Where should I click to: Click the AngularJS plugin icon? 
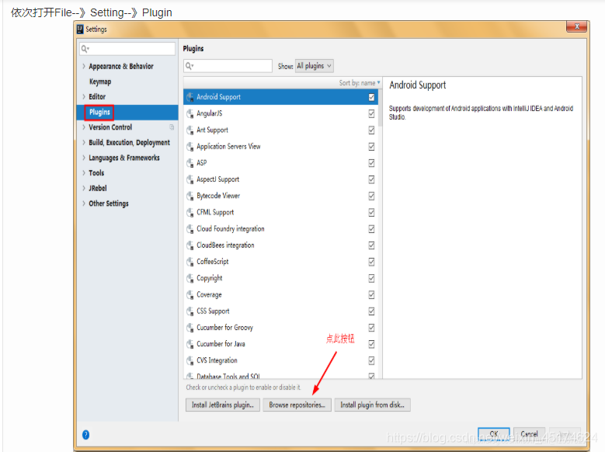coord(190,114)
